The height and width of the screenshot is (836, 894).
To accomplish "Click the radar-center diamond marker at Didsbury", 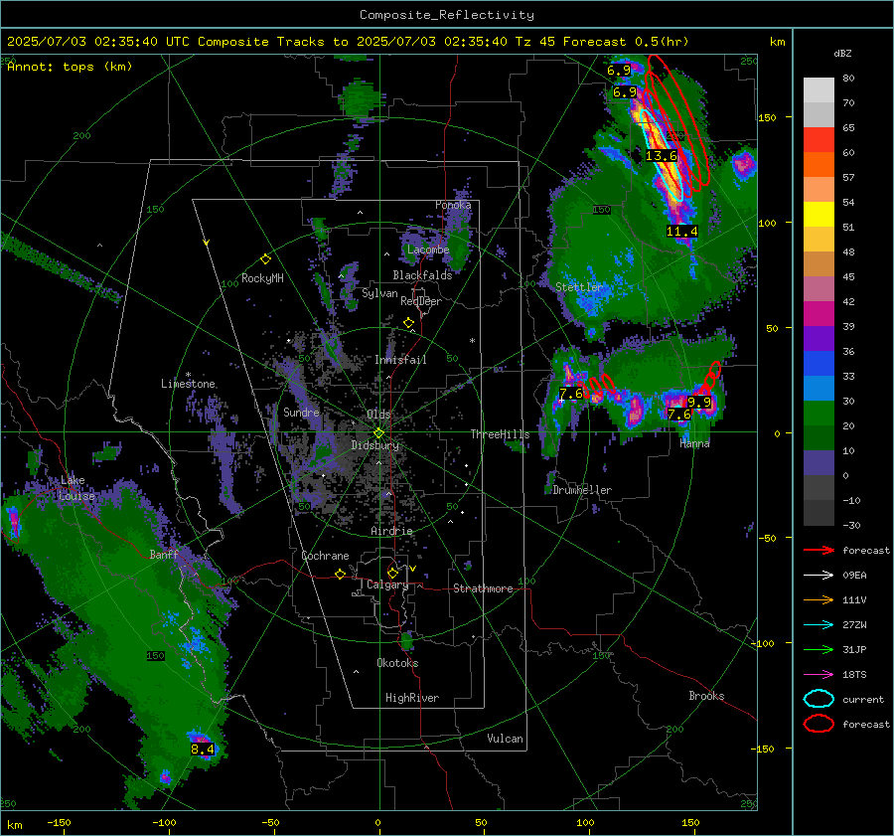I will pos(378,433).
